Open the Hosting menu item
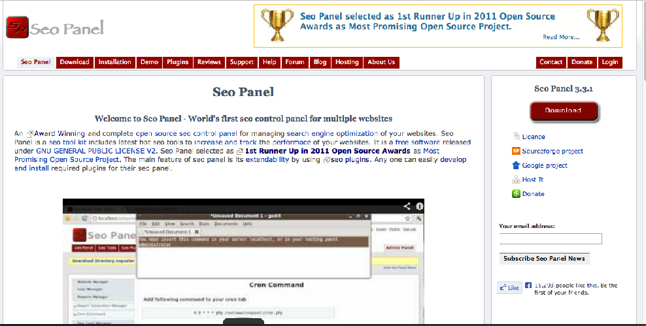Viewport: 646px width, 326px height. click(x=347, y=62)
